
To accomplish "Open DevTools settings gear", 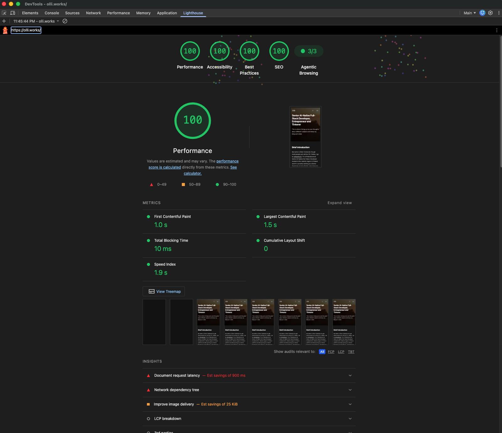I will click(x=490, y=13).
